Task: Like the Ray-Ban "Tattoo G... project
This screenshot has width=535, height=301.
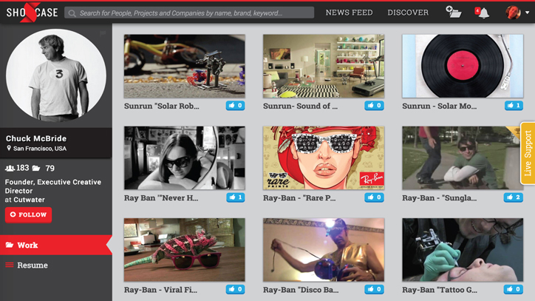Action: click(x=514, y=289)
